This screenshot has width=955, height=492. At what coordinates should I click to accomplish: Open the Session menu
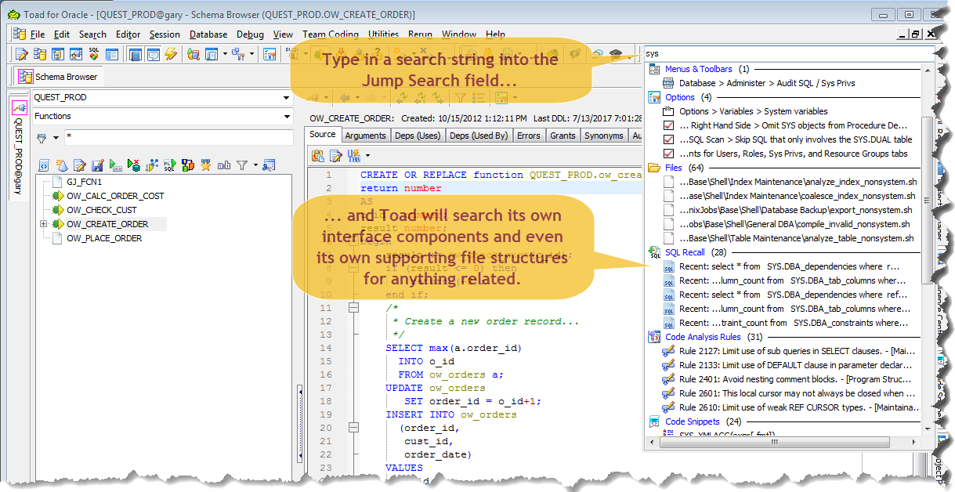(165, 34)
